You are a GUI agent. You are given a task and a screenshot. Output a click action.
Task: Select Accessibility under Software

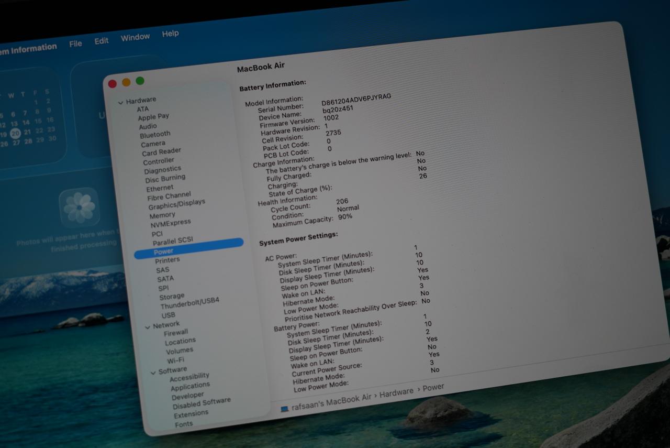pyautogui.click(x=189, y=377)
